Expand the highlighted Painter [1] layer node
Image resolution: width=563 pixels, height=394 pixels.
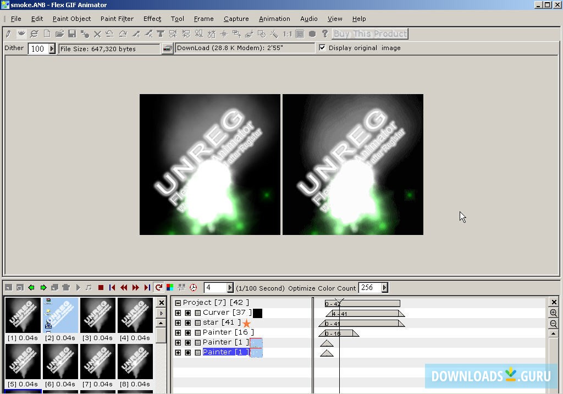(x=178, y=353)
